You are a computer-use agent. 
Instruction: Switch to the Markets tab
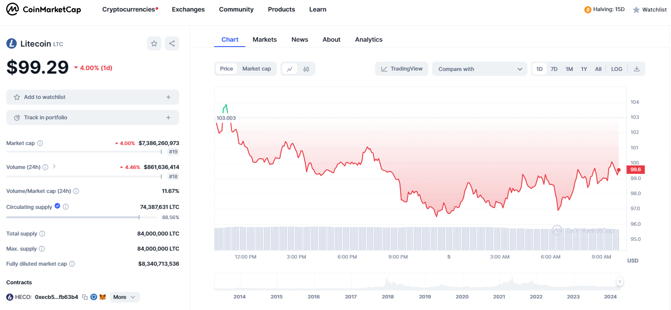tap(265, 39)
